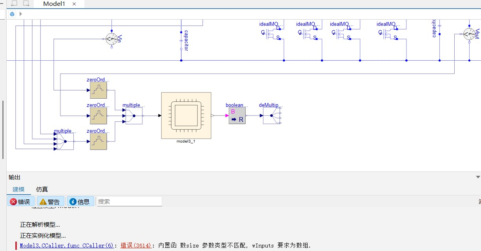
Task: Select the model3_1 chip block
Action: point(186,116)
